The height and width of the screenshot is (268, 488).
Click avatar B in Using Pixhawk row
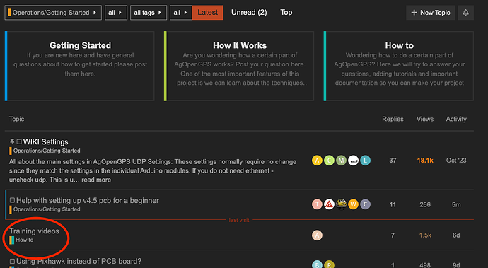coord(317,264)
